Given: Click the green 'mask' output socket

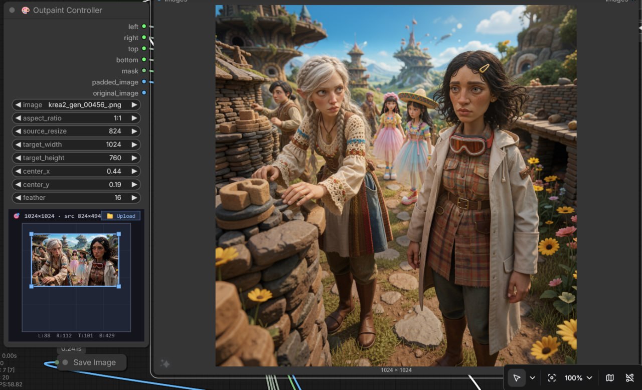Looking at the screenshot, I should (x=144, y=71).
